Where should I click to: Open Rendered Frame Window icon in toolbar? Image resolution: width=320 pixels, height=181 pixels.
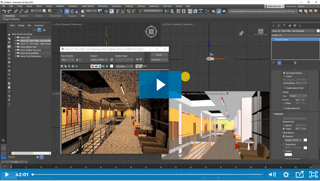coord(218,11)
